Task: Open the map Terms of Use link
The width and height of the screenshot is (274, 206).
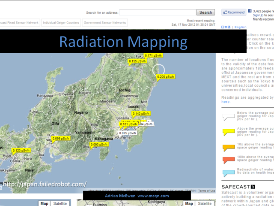Action: (x=206, y=191)
